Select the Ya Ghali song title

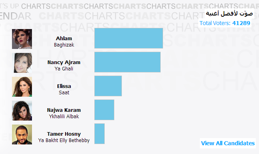click(x=64, y=68)
